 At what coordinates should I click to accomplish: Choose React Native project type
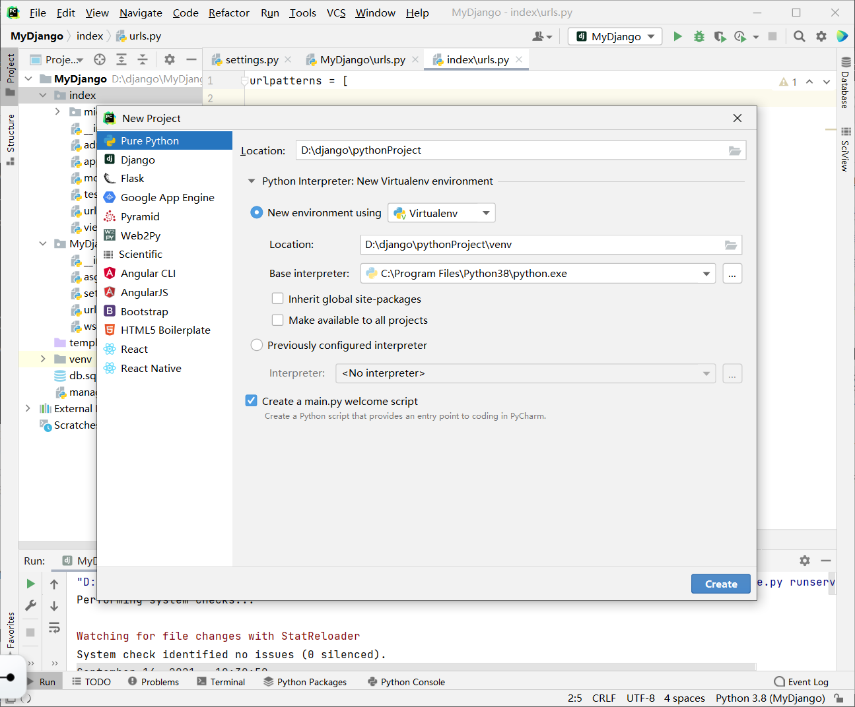(164, 368)
